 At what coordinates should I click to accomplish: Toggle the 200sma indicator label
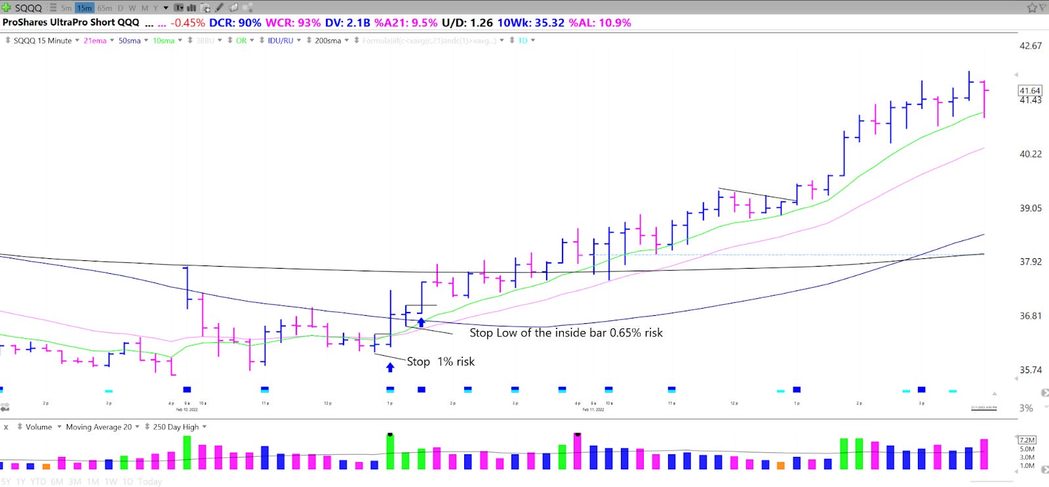pyautogui.click(x=328, y=41)
